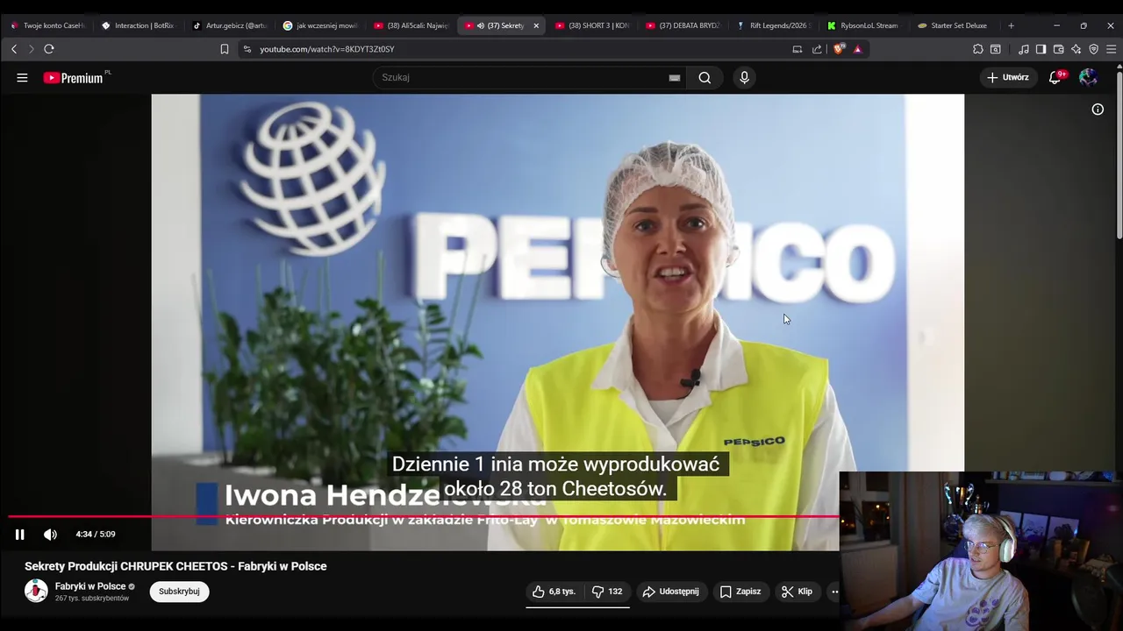The image size is (1123, 631).
Task: Close the active (37) Sekrety tab
Action: pos(536,25)
